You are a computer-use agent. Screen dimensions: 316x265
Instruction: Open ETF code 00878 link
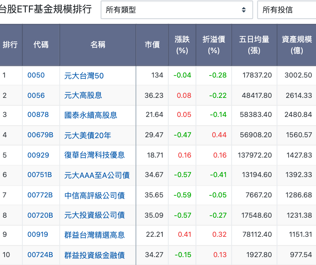(38, 115)
